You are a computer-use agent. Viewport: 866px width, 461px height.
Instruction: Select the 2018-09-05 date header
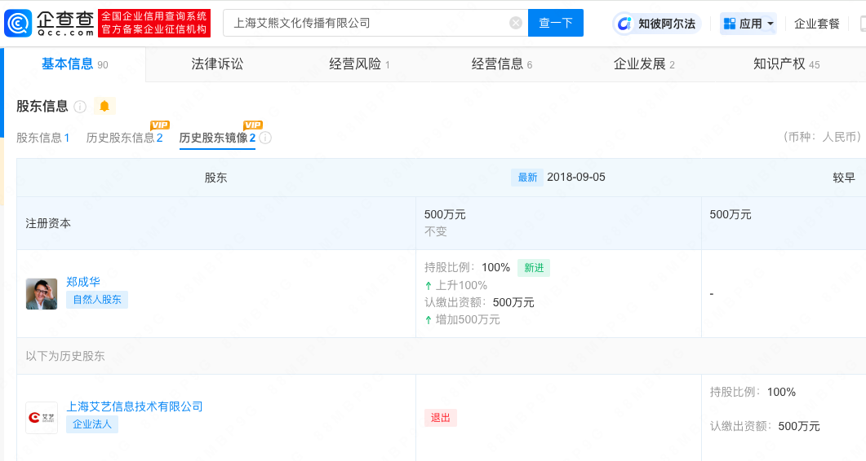coord(576,177)
